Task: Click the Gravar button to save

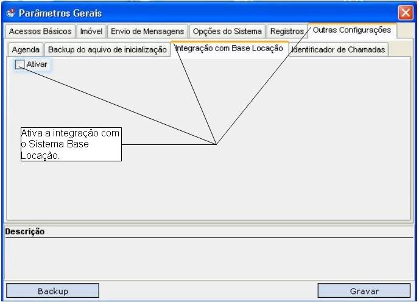Action: pyautogui.click(x=364, y=291)
